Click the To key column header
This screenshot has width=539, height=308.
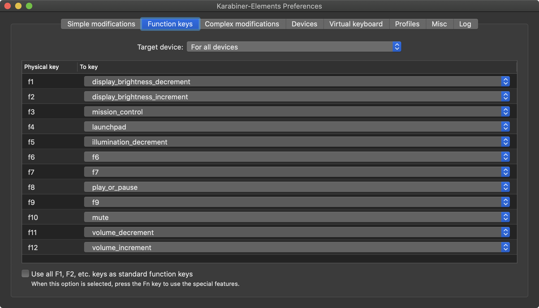tap(297, 67)
